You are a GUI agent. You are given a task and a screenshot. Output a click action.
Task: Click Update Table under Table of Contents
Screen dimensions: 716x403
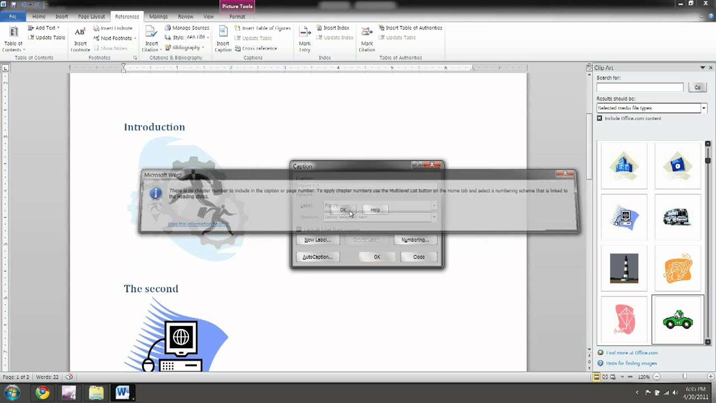point(47,38)
